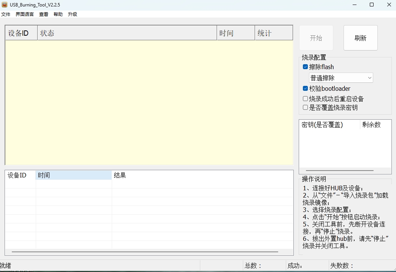
Task: Close the USB Burning Tool window
Action: click(389, 5)
